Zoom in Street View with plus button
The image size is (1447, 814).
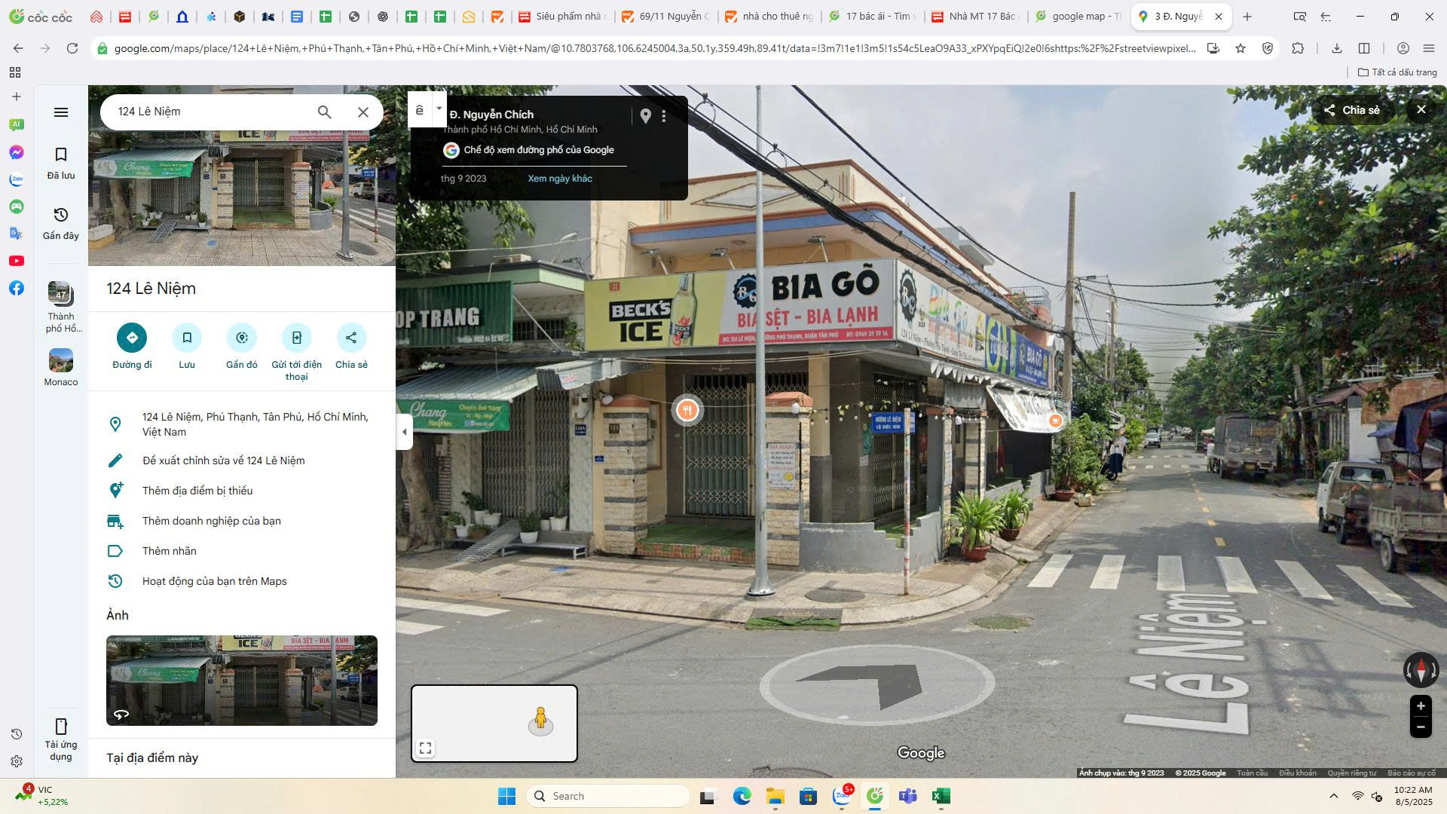(1421, 706)
